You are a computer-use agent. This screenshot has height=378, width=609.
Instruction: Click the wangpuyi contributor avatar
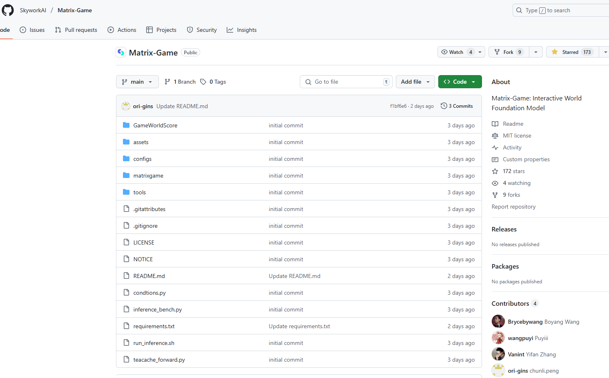point(498,338)
